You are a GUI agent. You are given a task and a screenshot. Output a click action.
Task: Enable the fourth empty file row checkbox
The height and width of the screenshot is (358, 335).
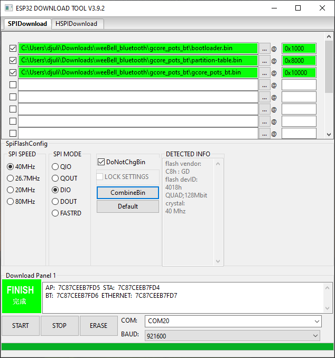point(13,84)
